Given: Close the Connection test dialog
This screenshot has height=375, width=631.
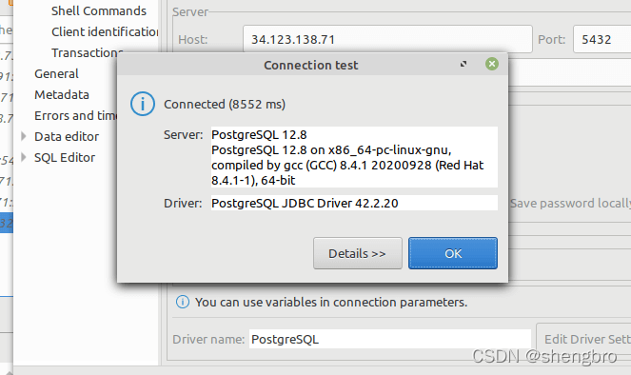Looking at the screenshot, I should (x=492, y=64).
